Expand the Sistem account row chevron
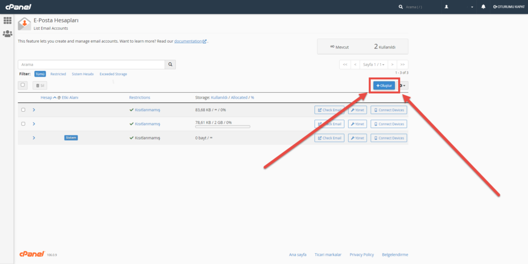The height and width of the screenshot is (264, 528). coord(34,138)
